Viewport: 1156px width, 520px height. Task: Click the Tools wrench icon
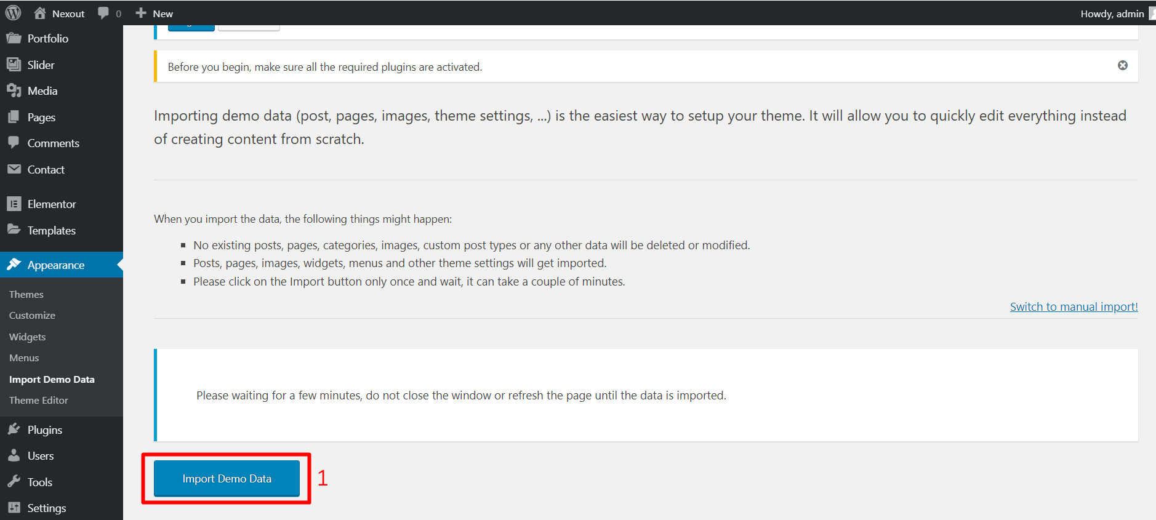point(14,482)
